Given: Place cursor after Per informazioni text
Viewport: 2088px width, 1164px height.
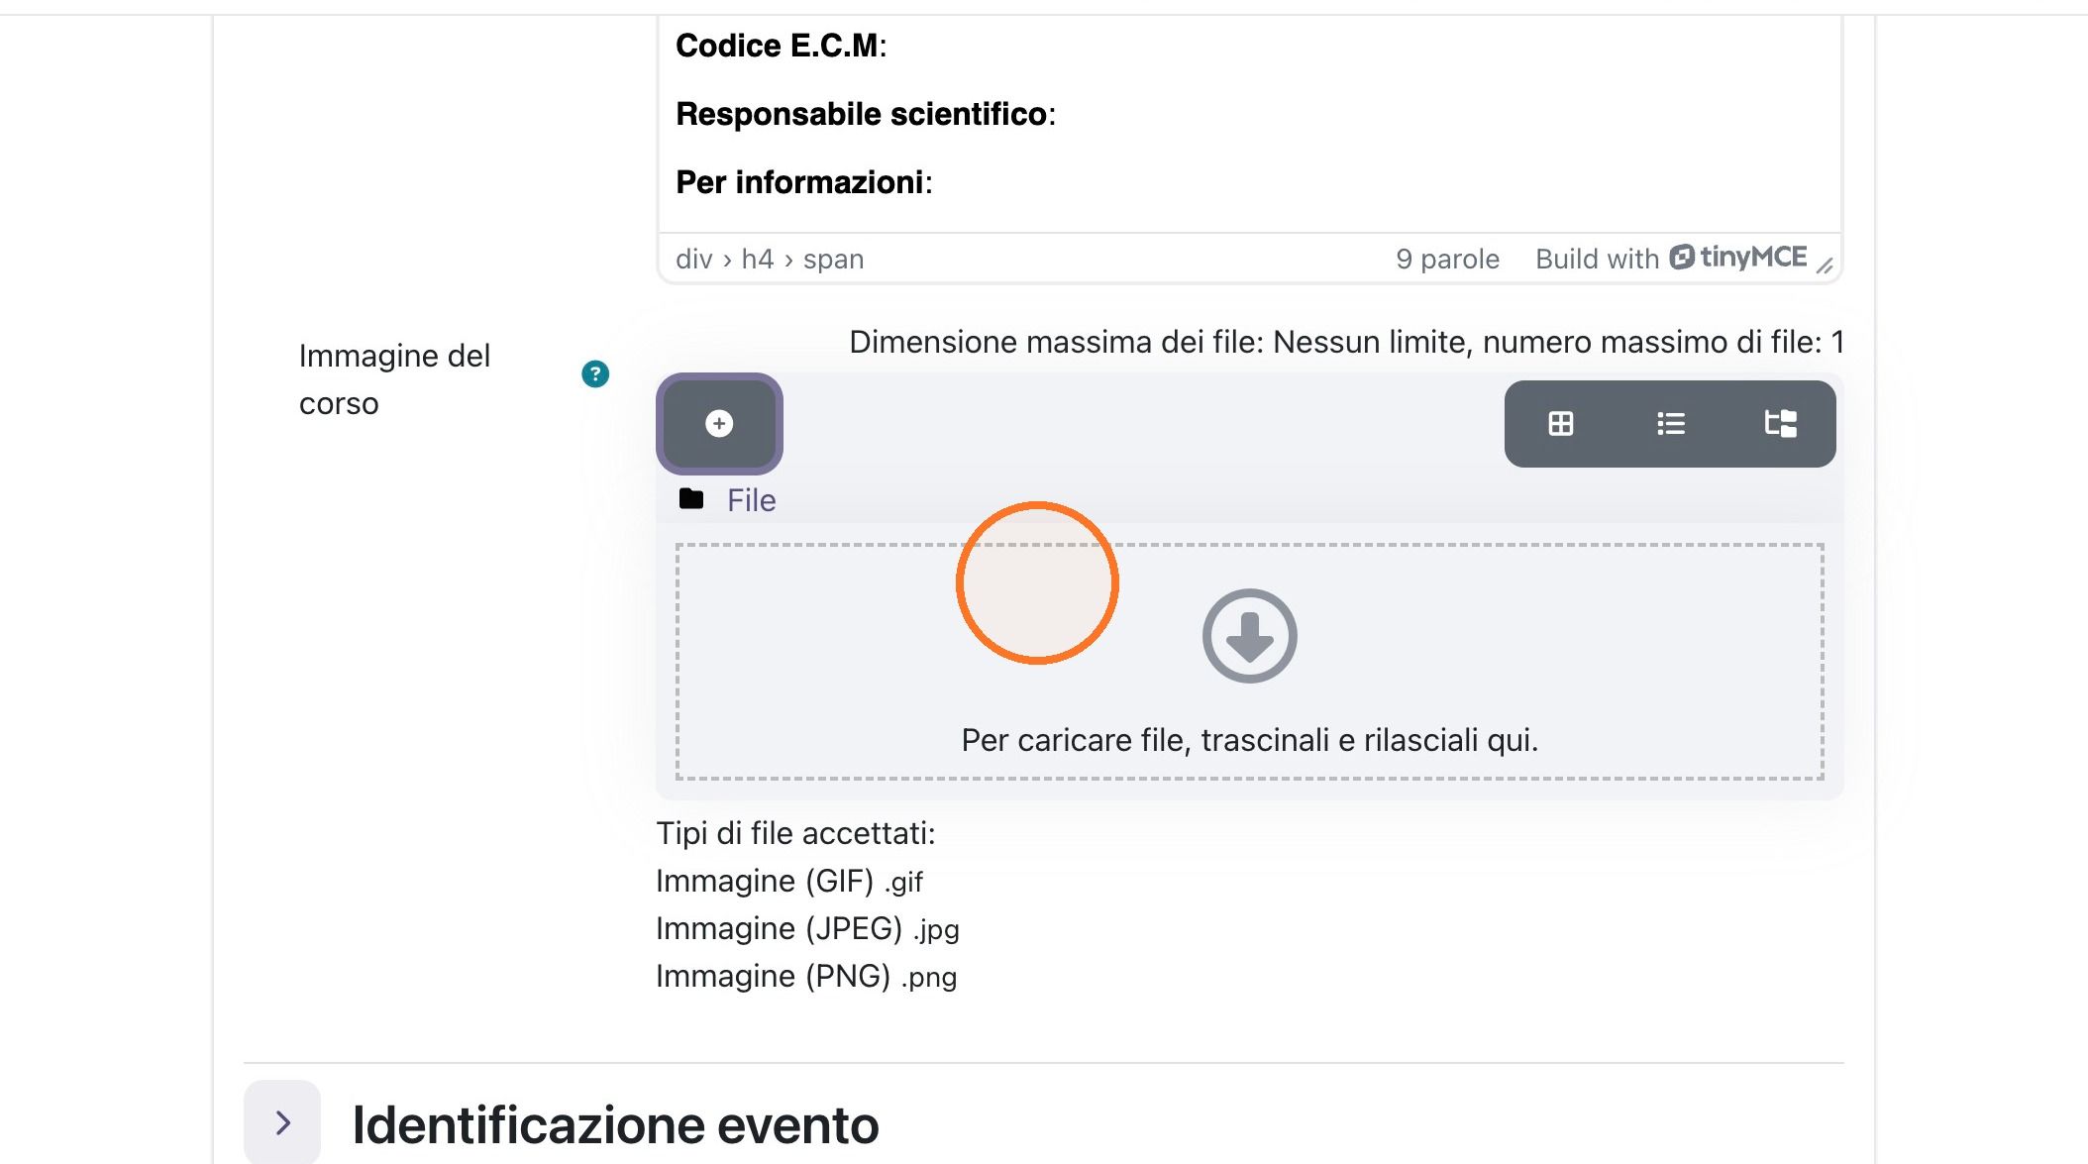Looking at the screenshot, I should [935, 182].
